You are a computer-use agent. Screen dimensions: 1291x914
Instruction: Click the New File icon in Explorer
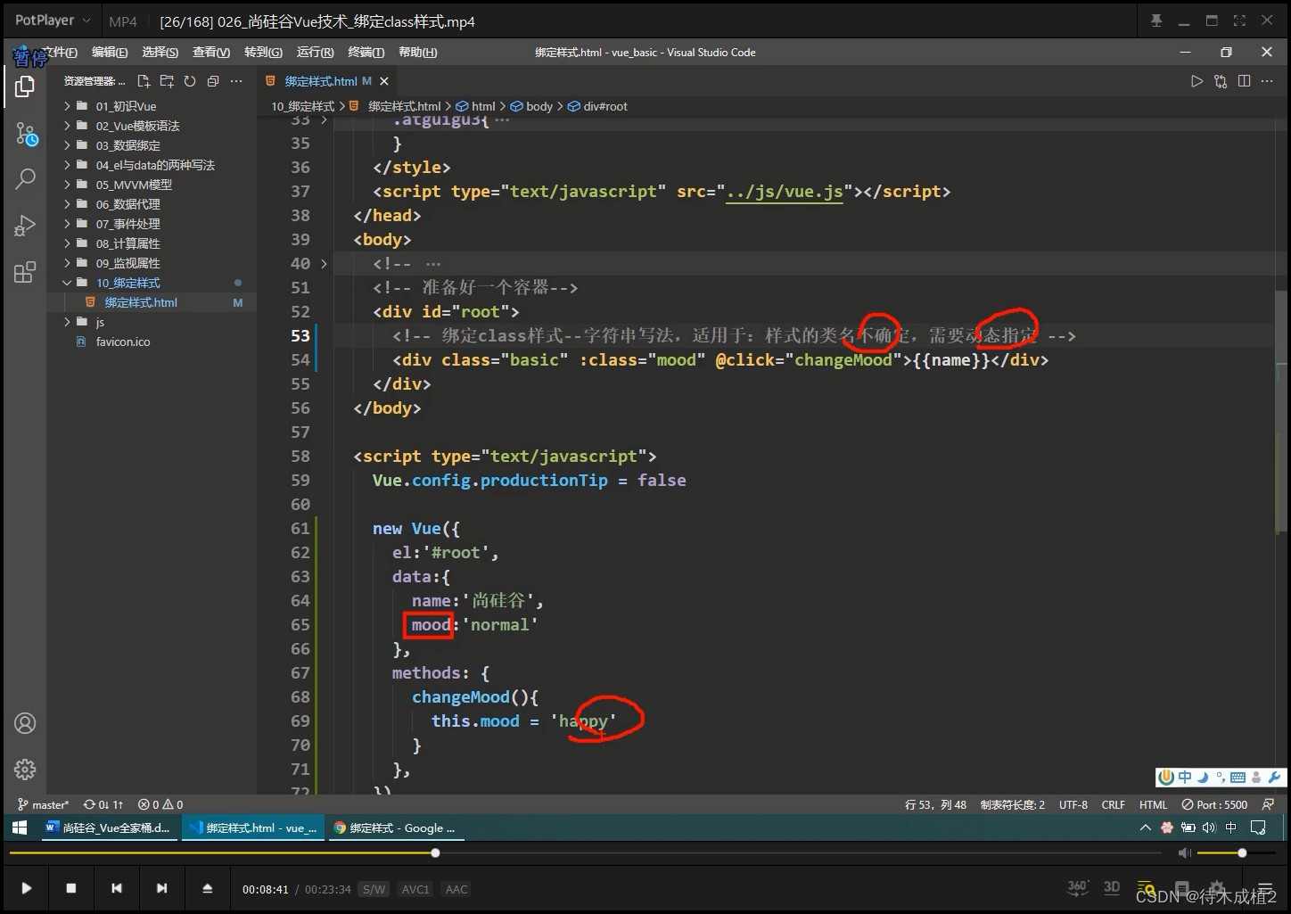pos(144,81)
